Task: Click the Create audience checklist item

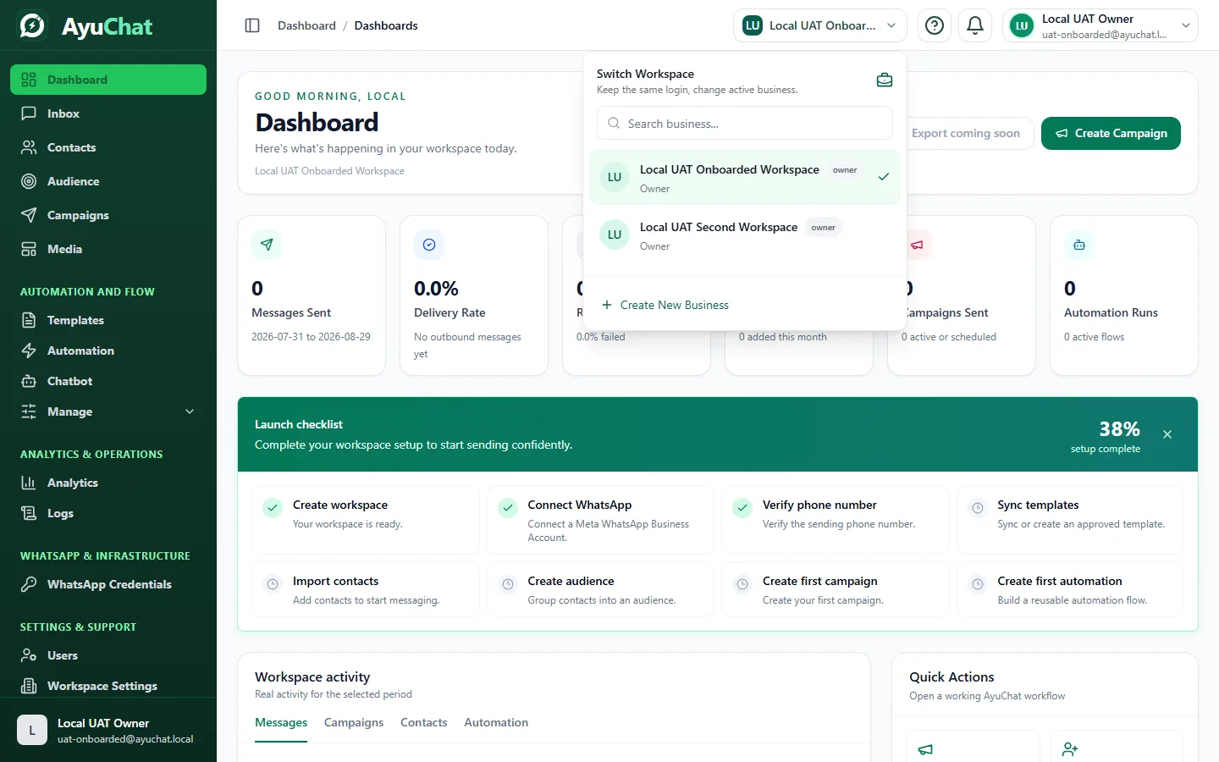Action: 600,589
